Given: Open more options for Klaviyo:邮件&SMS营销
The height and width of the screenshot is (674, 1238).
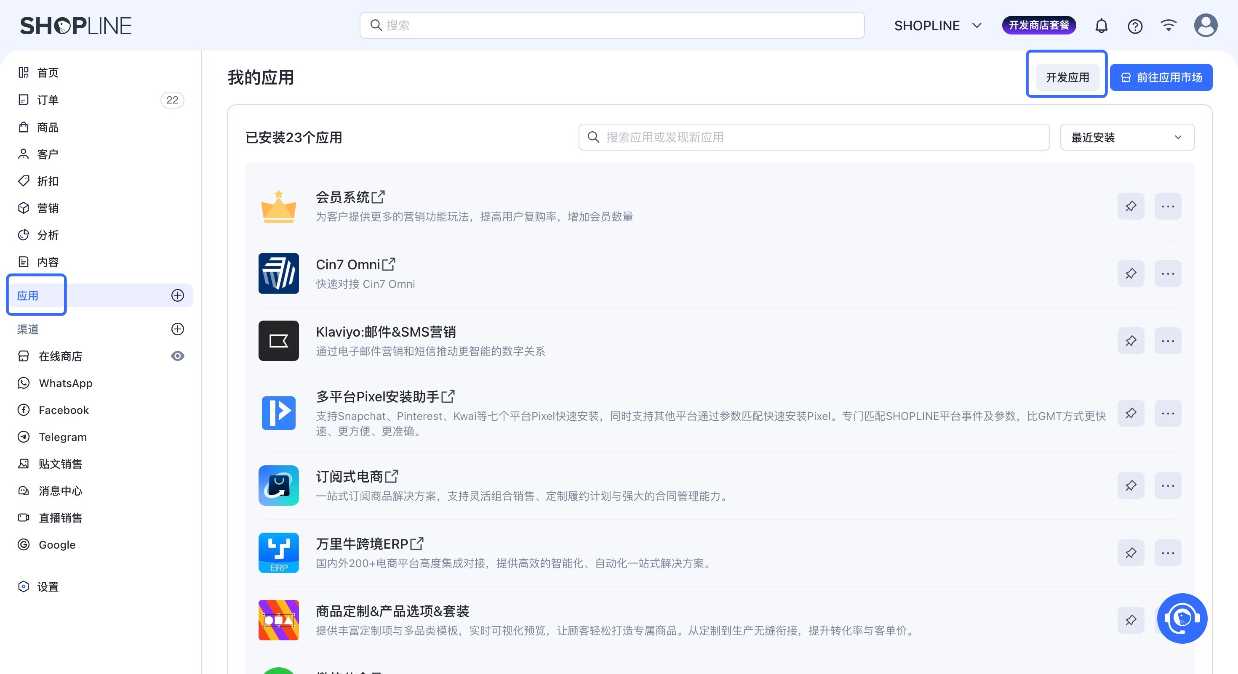Looking at the screenshot, I should click(1168, 341).
